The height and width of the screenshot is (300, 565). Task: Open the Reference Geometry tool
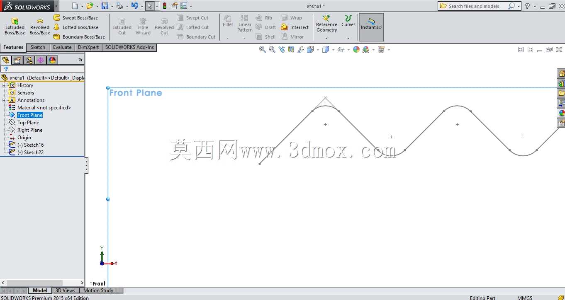(x=326, y=24)
